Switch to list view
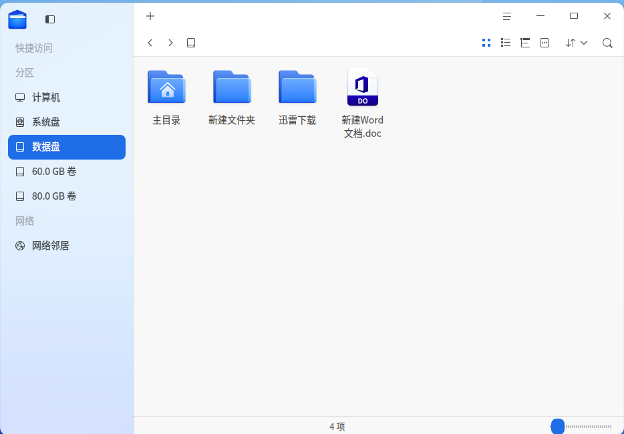 pos(506,43)
